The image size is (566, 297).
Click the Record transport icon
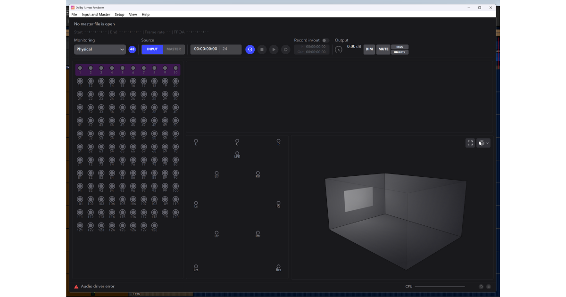click(x=285, y=49)
